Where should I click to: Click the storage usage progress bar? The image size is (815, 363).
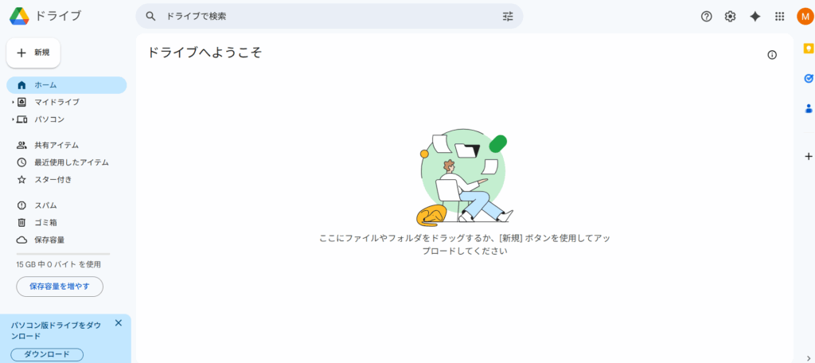(x=63, y=254)
